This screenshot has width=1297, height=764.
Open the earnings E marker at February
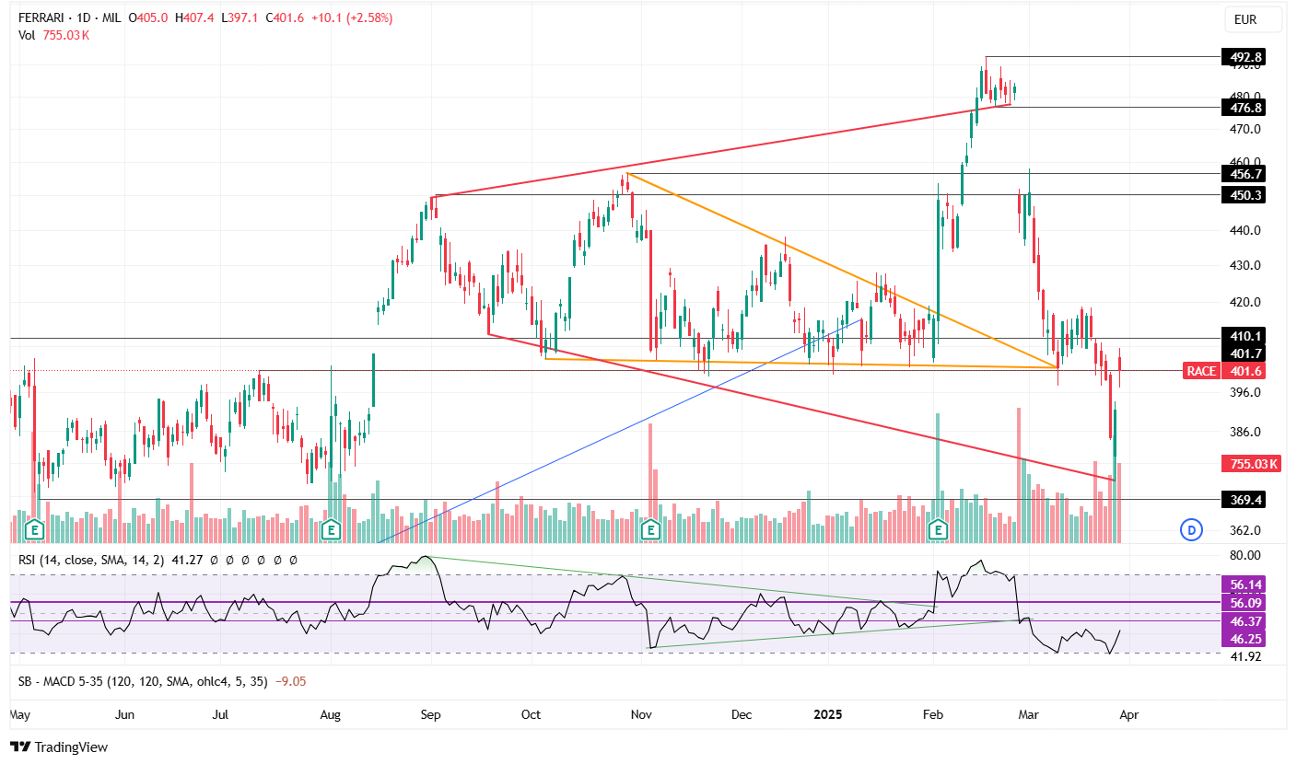tap(939, 529)
